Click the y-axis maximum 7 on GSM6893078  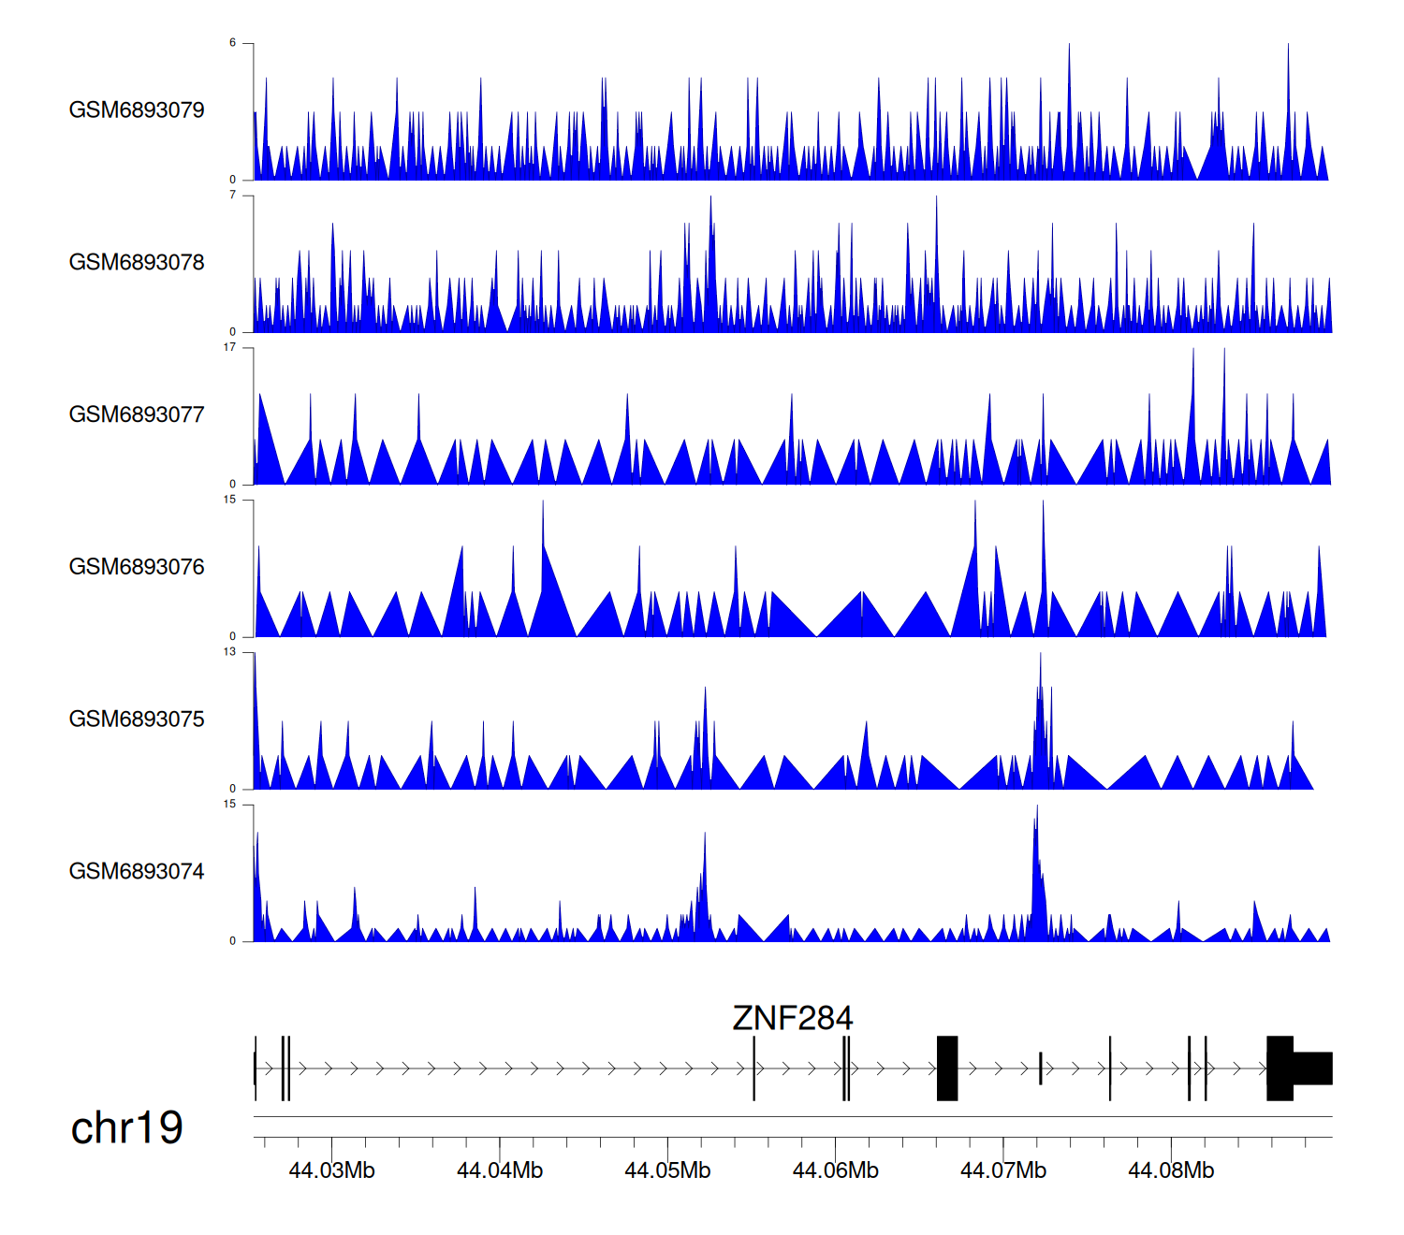[x=232, y=196]
